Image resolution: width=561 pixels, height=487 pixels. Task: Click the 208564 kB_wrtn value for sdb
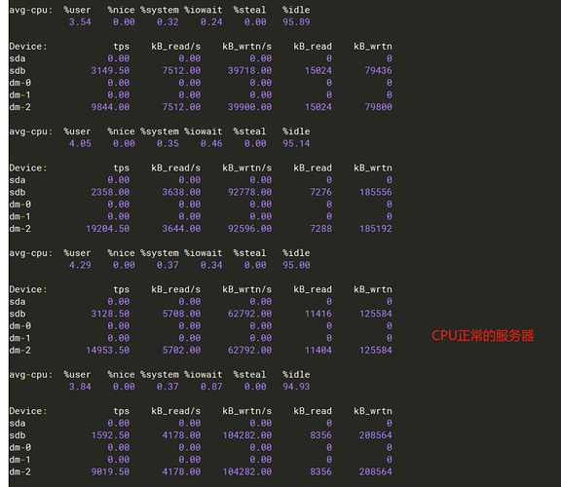pyautogui.click(x=376, y=435)
